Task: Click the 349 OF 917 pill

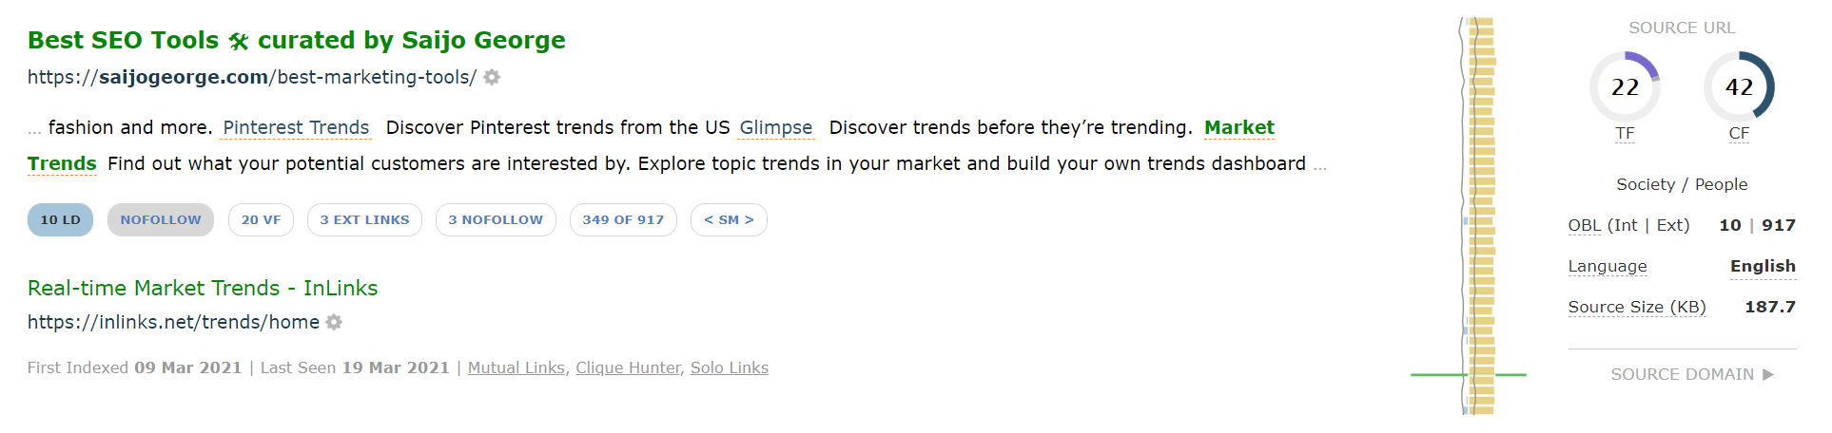Action: [623, 219]
